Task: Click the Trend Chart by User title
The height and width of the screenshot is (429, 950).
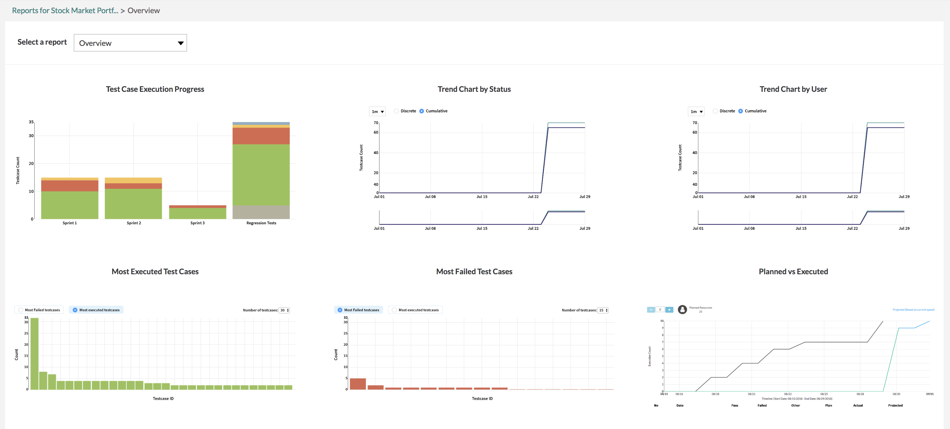Action: [793, 89]
